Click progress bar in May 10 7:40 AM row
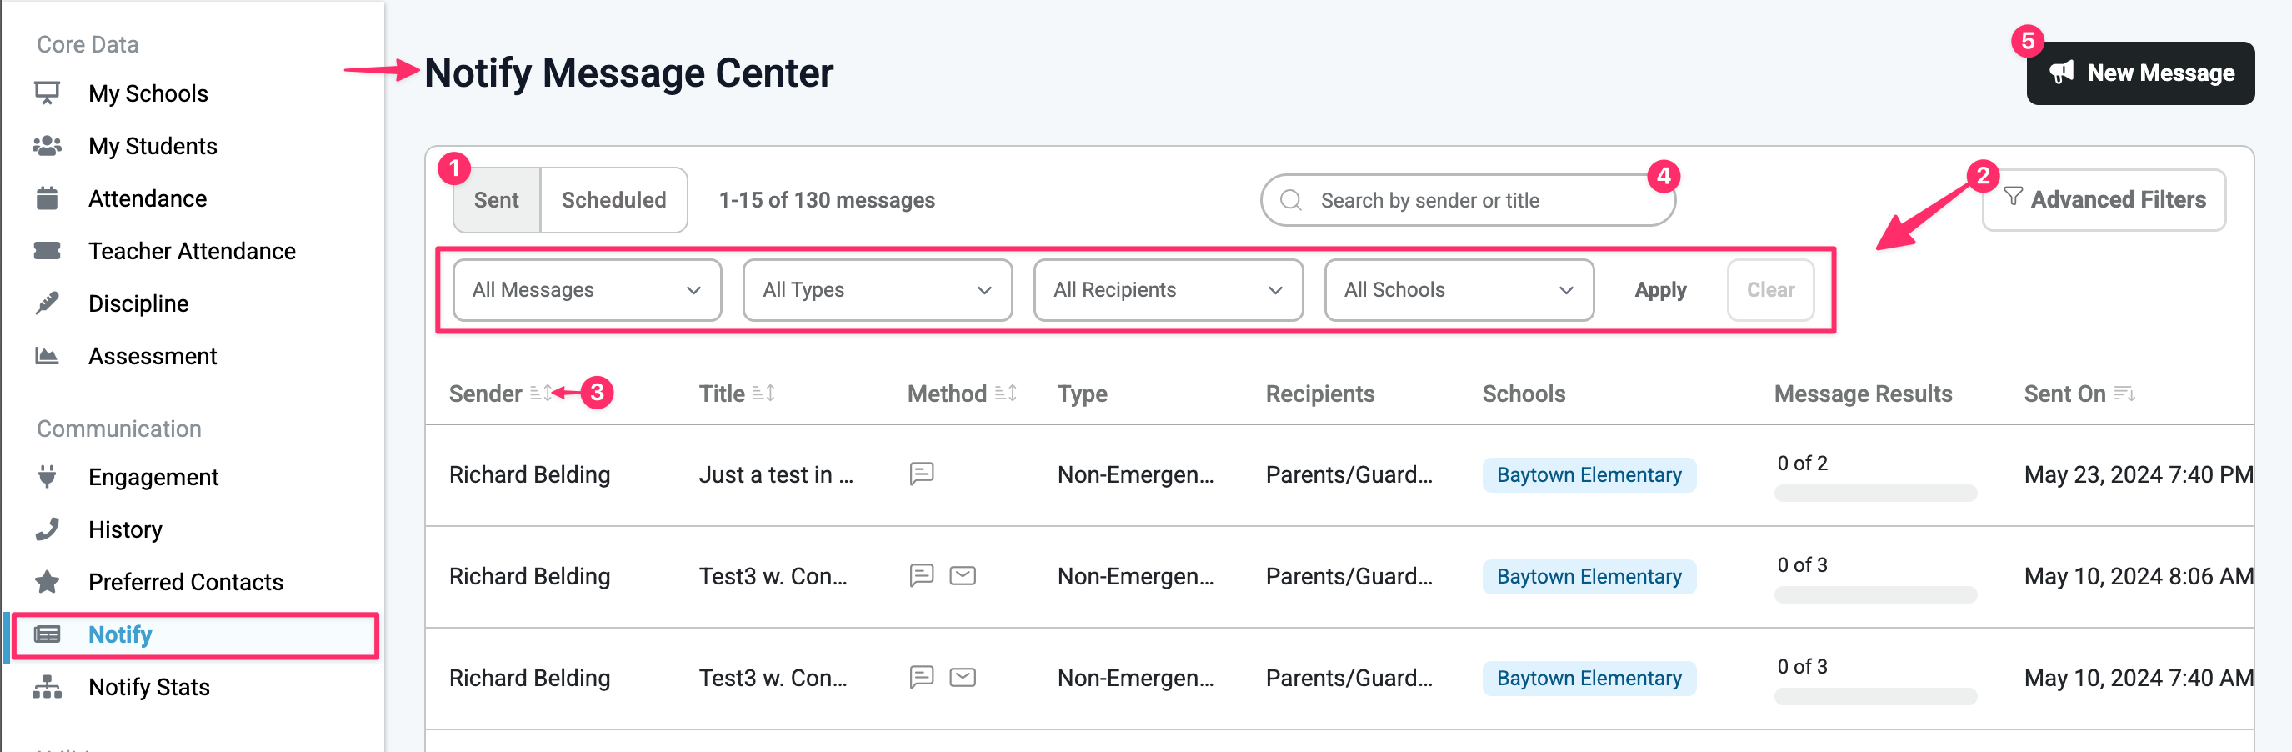Viewport: 2292px width, 752px height. (1874, 696)
